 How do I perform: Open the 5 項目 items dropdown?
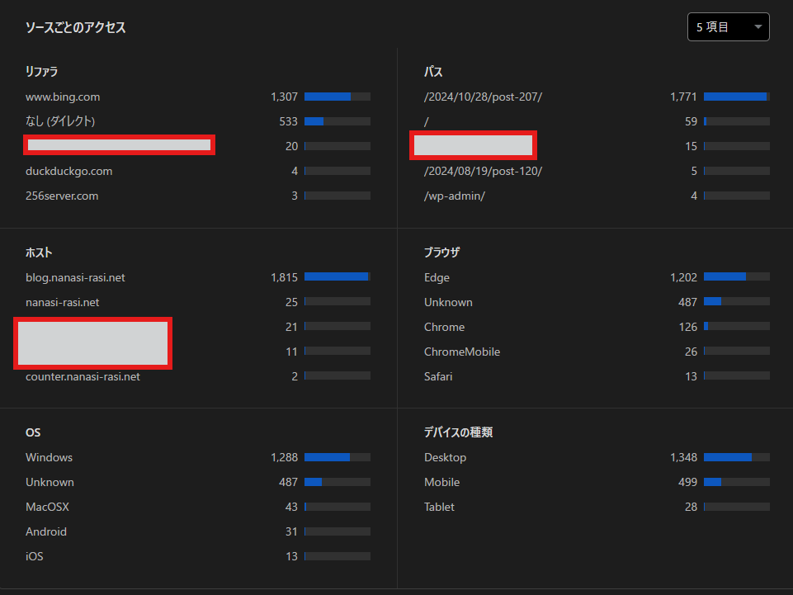point(728,27)
